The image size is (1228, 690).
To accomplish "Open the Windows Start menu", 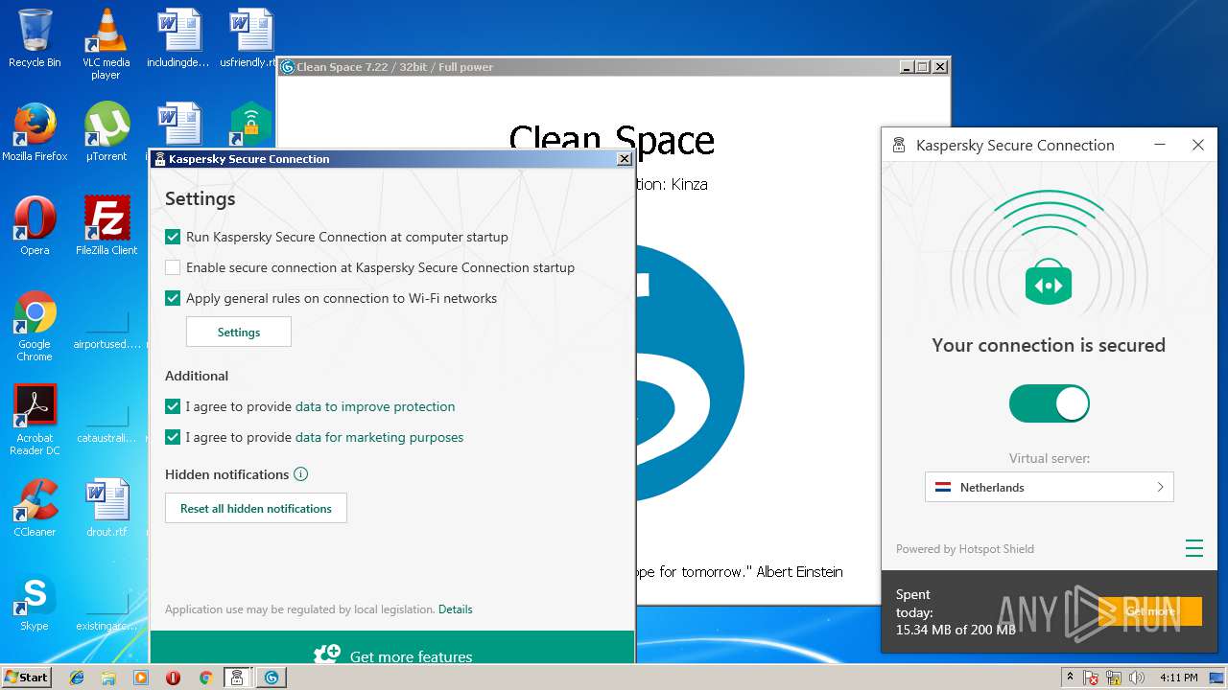I will click(x=26, y=678).
